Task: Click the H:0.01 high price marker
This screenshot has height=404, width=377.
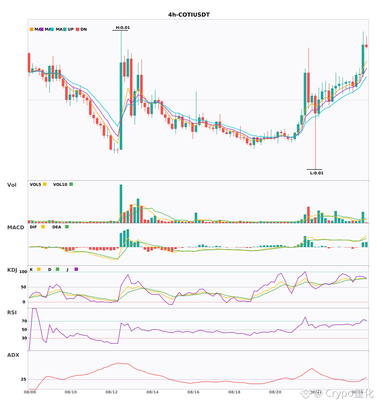Action: pos(123,28)
